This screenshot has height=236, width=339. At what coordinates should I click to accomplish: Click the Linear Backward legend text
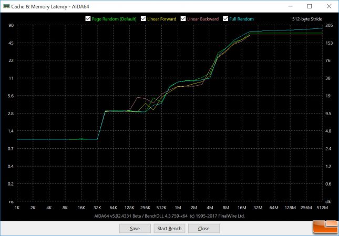tap(203, 19)
